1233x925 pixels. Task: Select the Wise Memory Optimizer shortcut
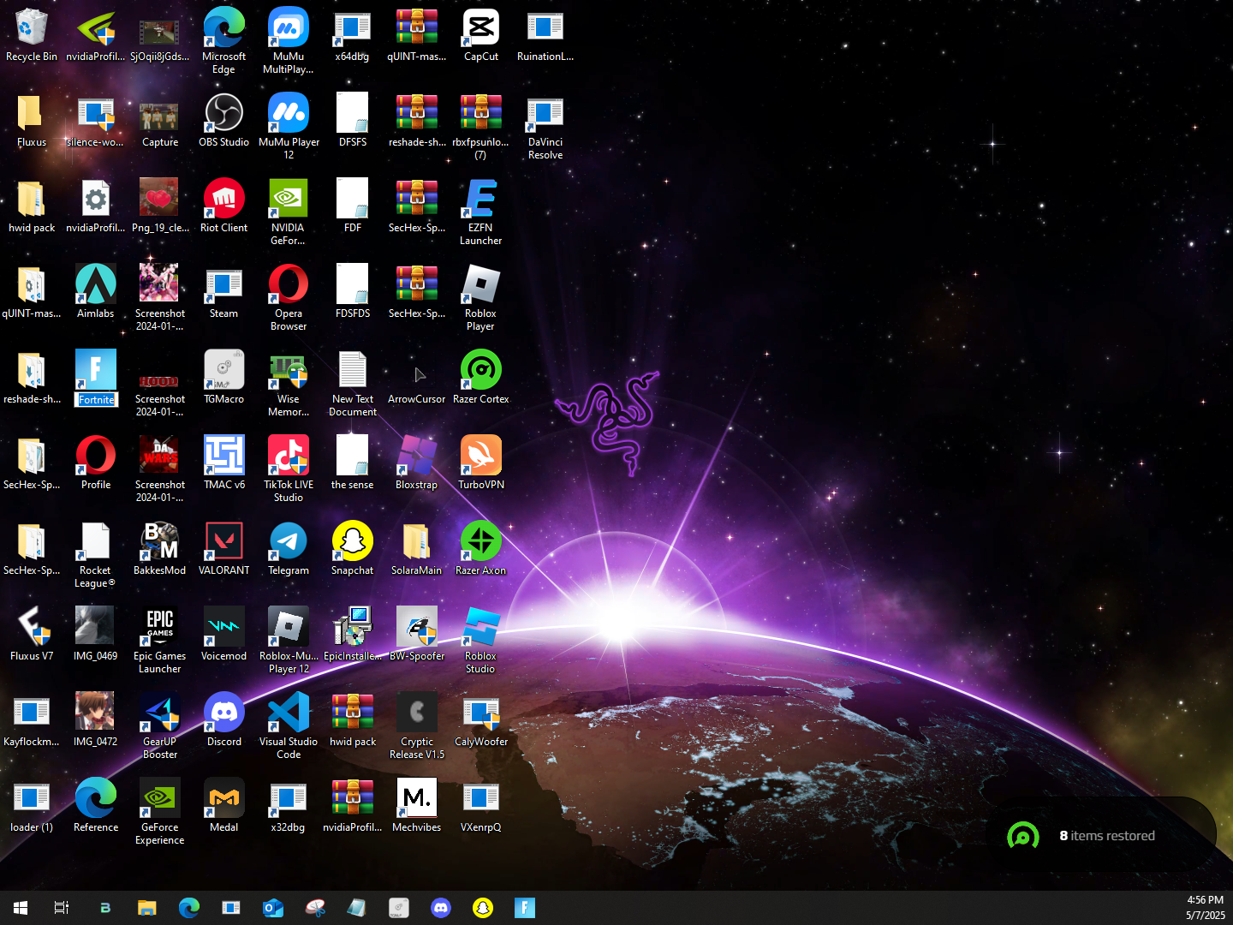coord(289,384)
